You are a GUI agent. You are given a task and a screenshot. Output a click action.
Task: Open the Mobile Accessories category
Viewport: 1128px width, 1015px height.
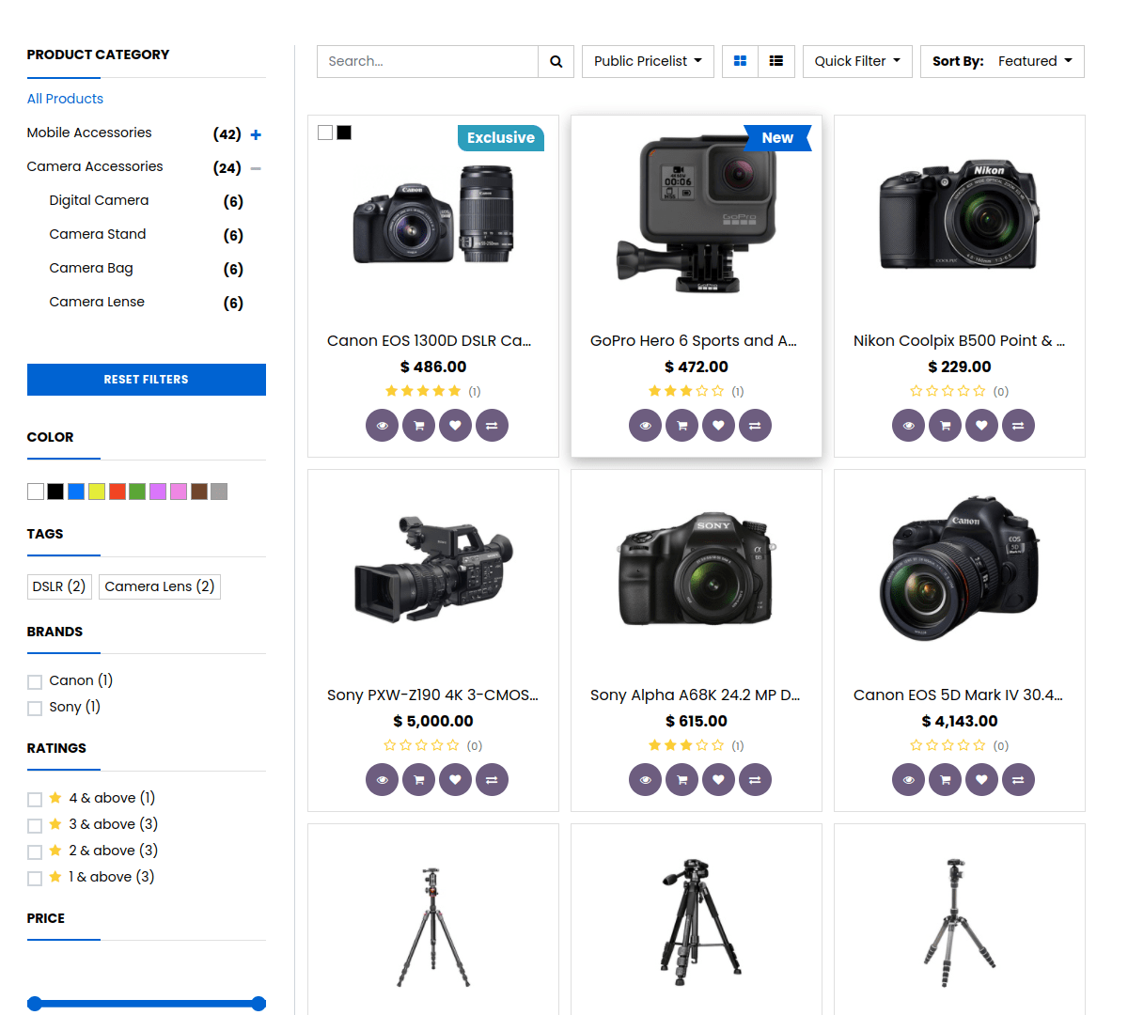point(89,133)
